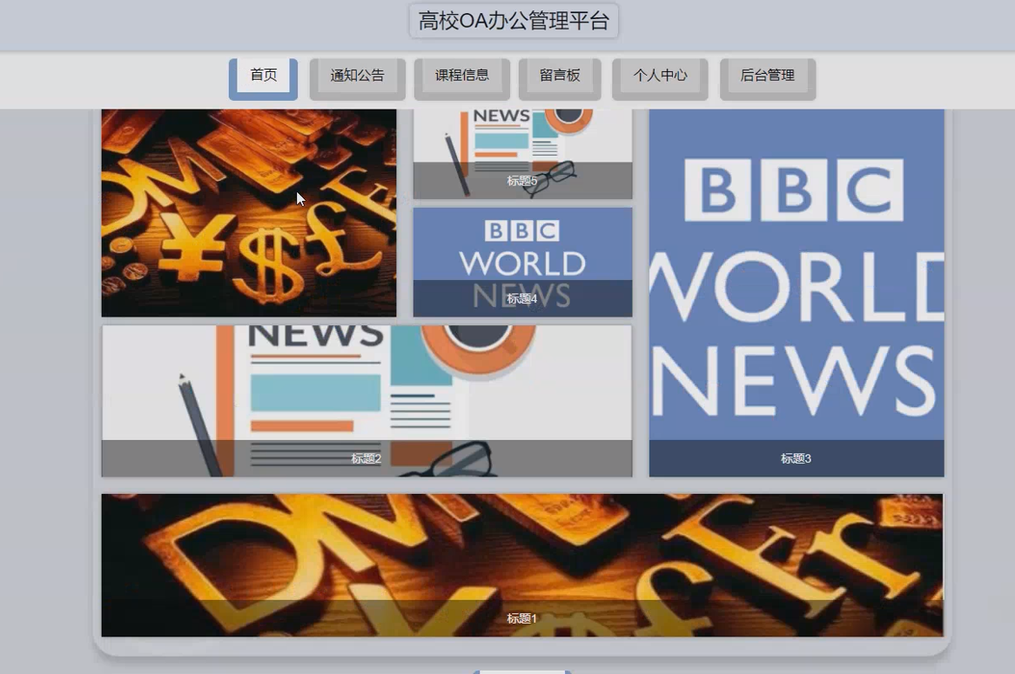Click the 标题5 caption text

[521, 181]
